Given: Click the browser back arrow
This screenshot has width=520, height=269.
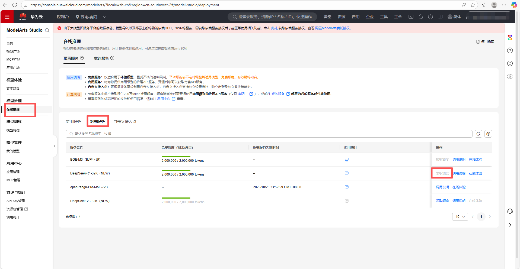Looking at the screenshot, I should tap(5, 5).
